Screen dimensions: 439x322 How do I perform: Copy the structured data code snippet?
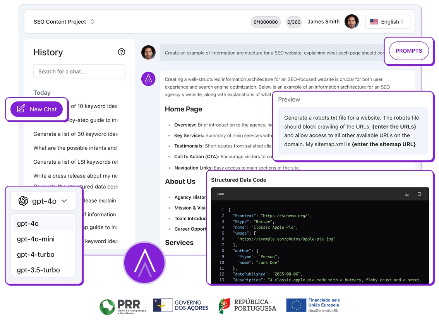coord(419,194)
